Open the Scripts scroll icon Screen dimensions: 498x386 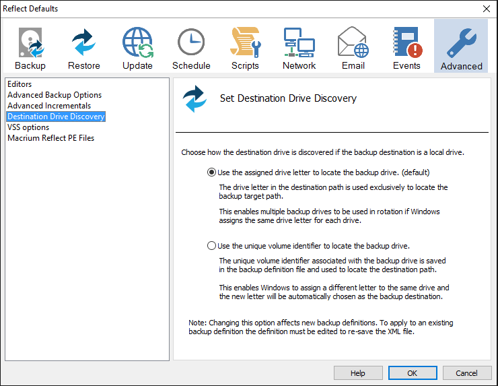(245, 43)
